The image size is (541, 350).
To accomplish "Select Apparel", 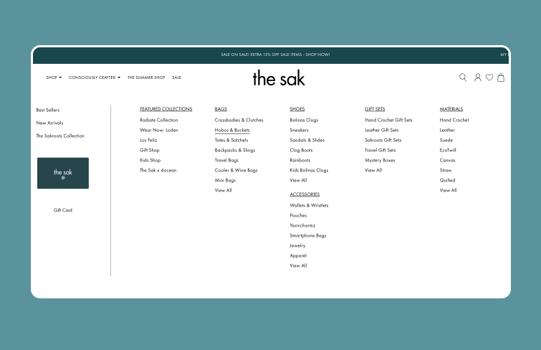I will pos(298,255).
